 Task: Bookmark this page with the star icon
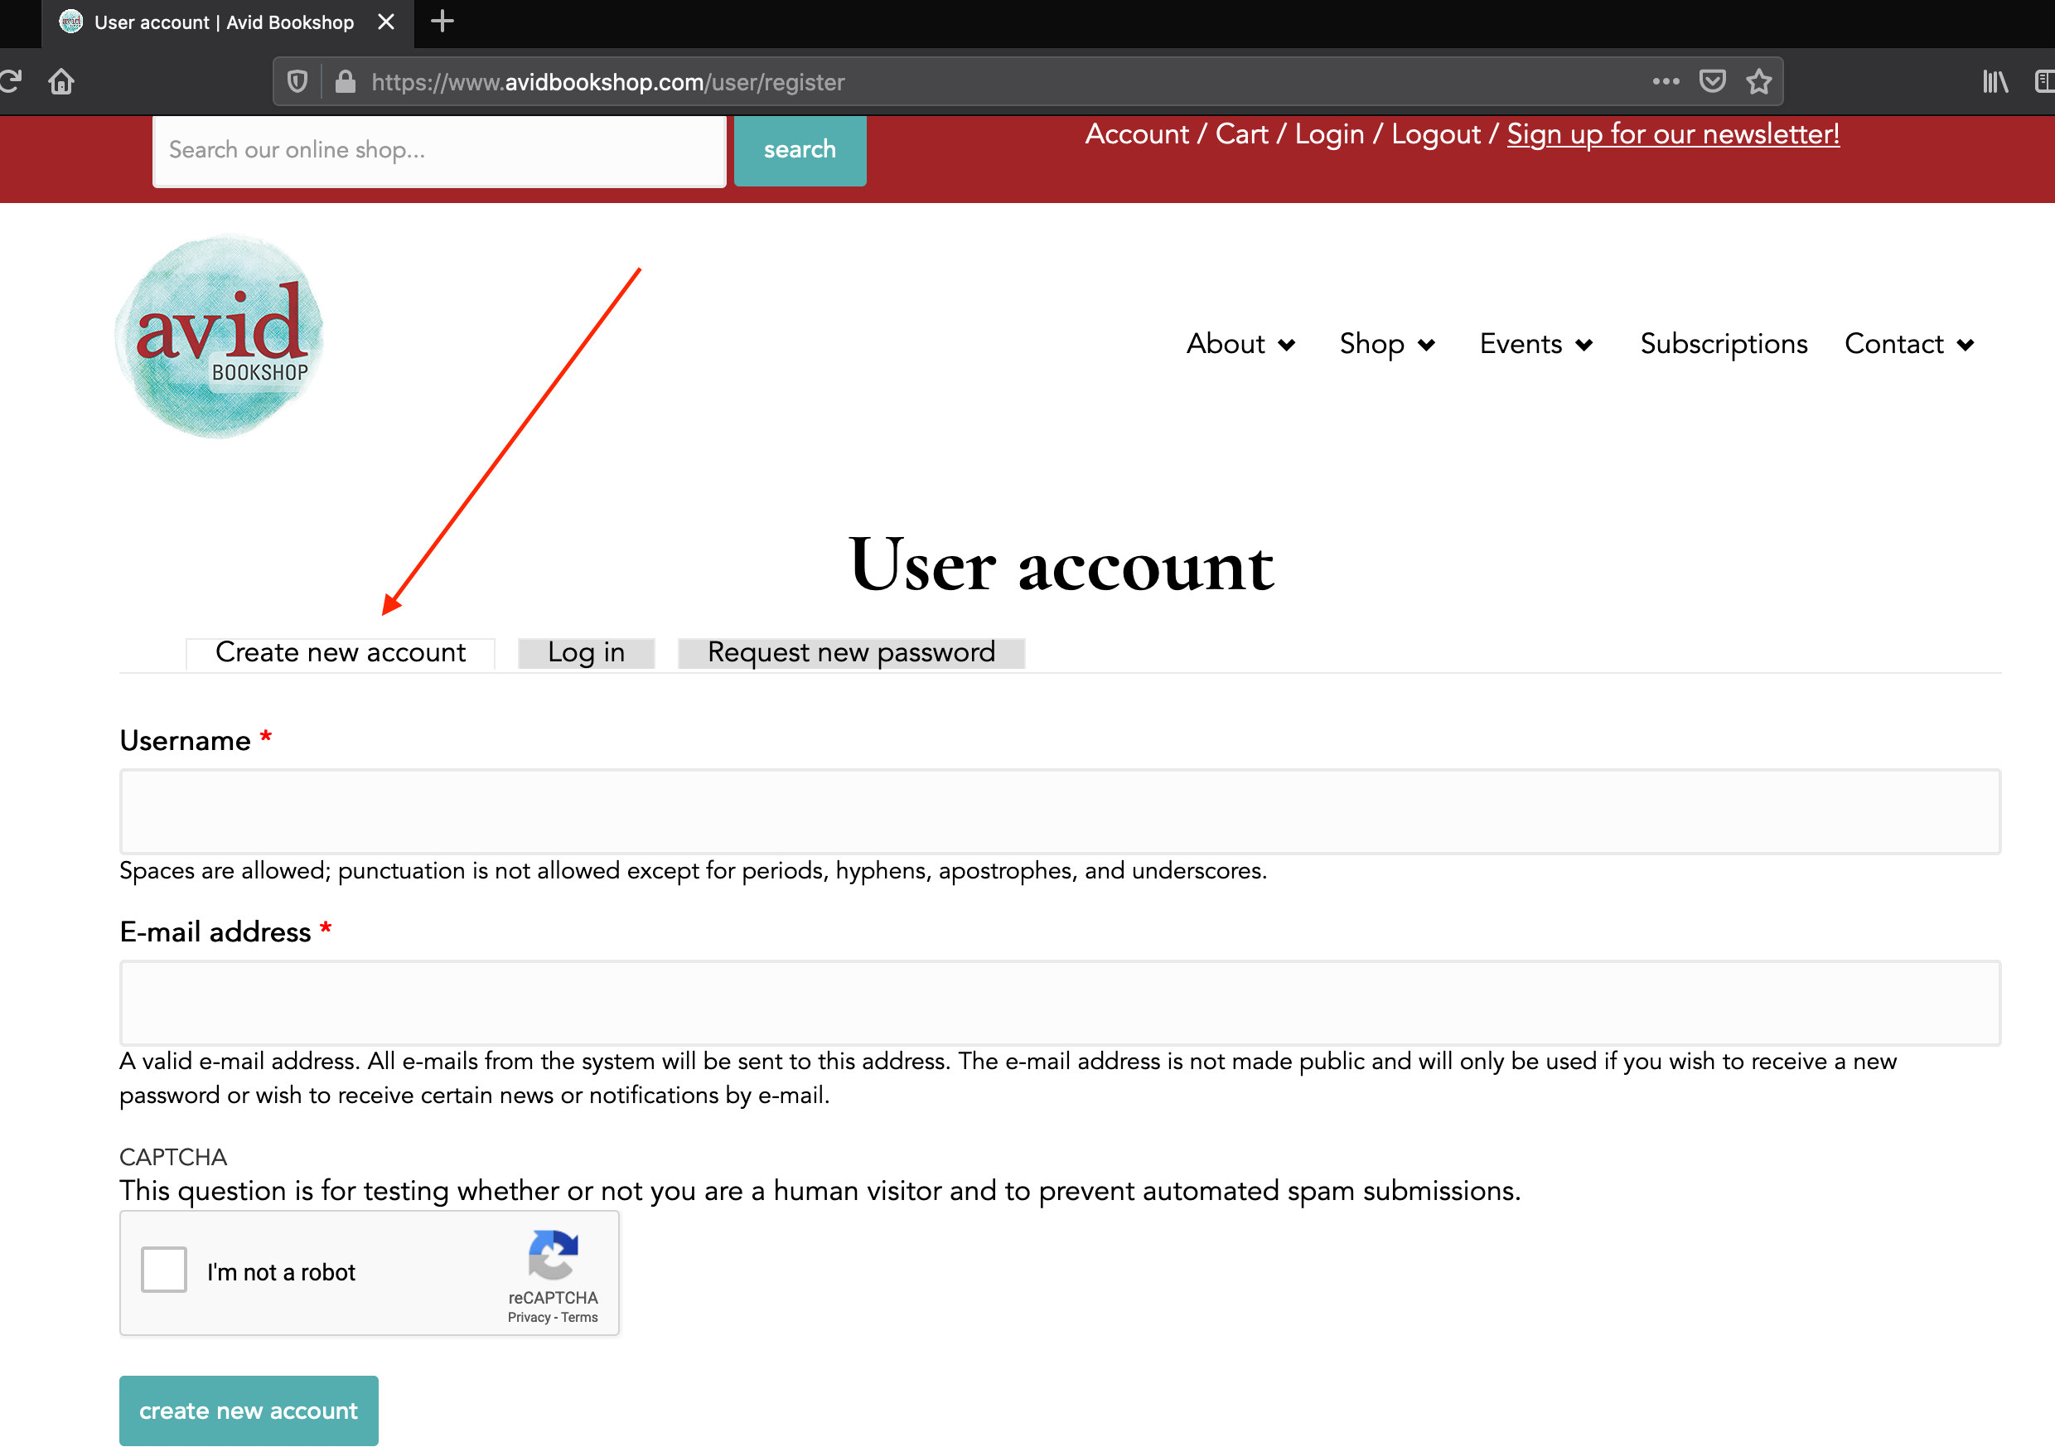pos(1758,81)
